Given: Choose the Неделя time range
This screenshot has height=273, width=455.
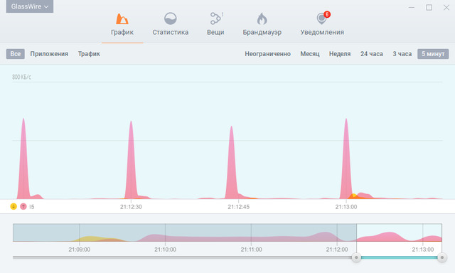Looking at the screenshot, I should pos(340,54).
